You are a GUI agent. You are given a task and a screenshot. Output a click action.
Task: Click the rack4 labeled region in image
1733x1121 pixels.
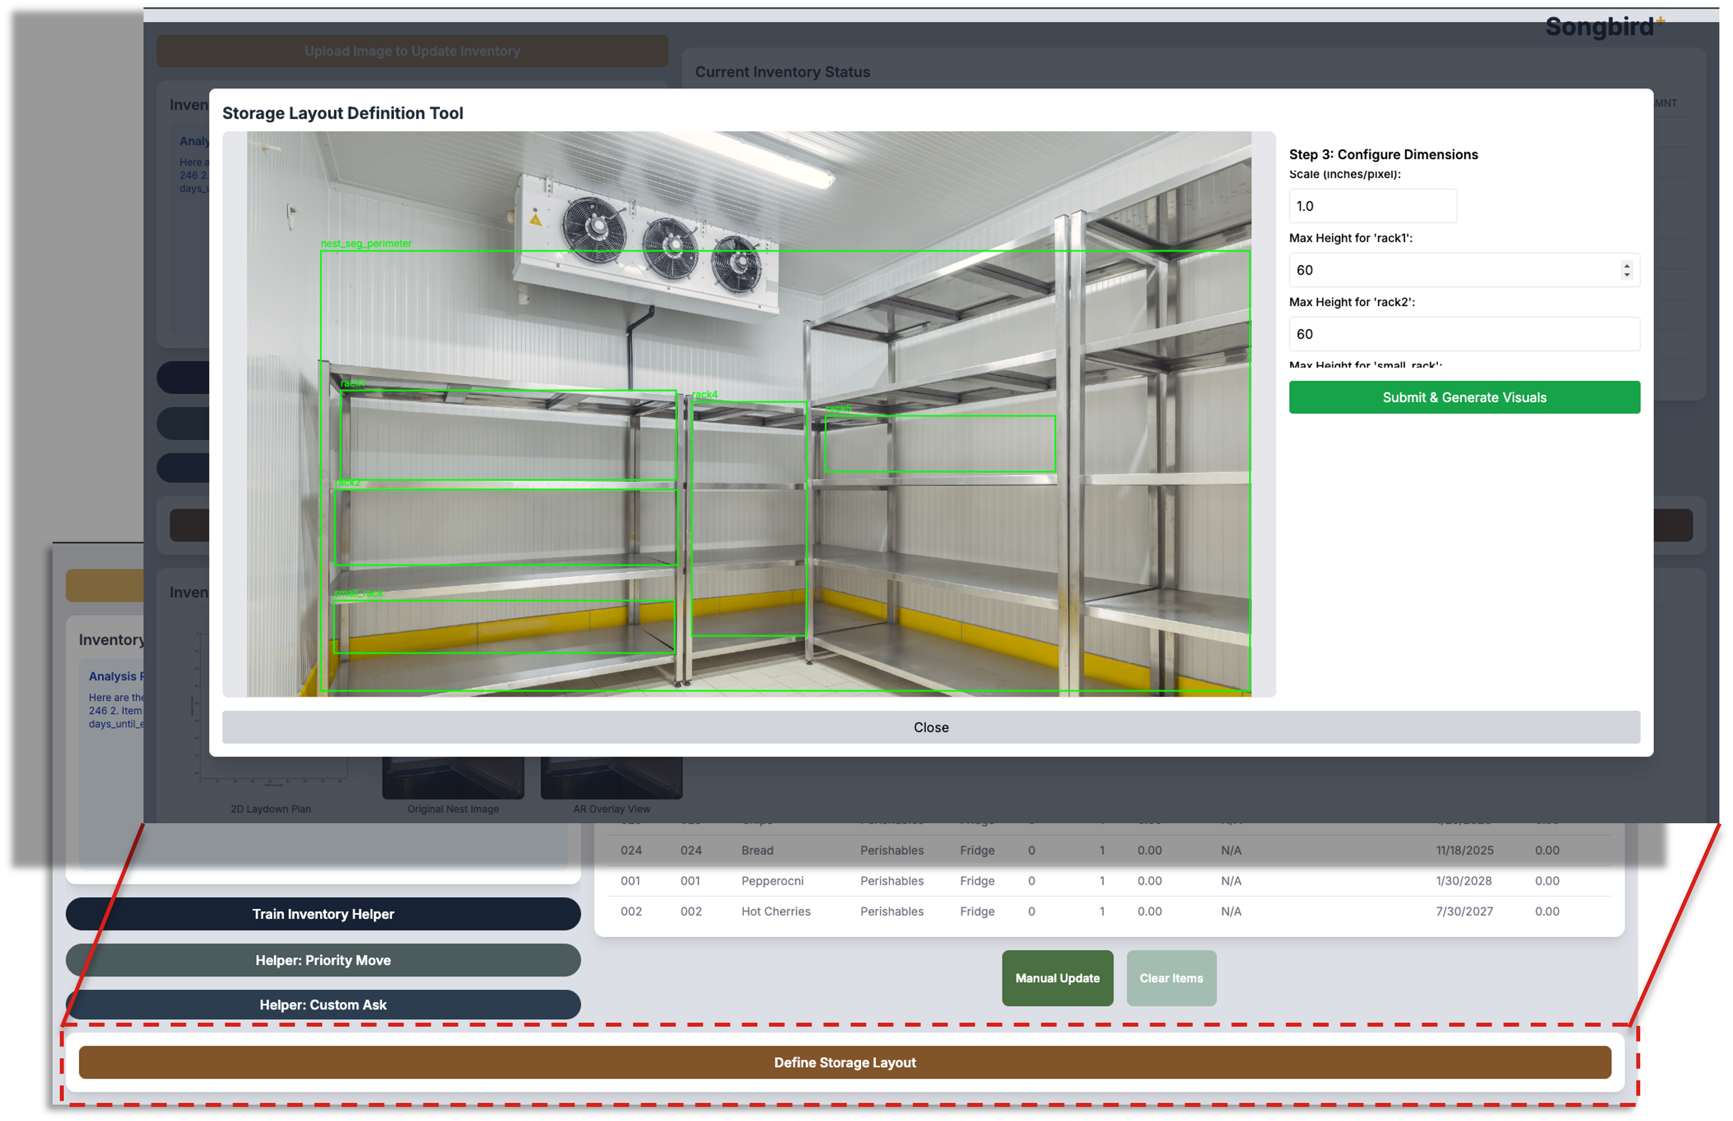[748, 518]
